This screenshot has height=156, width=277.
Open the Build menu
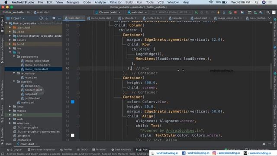129,2
